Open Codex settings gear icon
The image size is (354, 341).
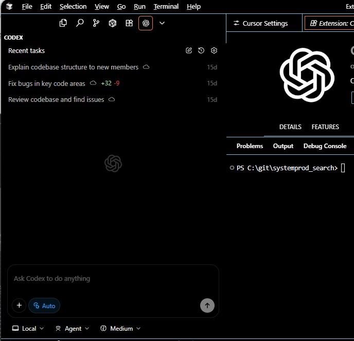(x=214, y=50)
